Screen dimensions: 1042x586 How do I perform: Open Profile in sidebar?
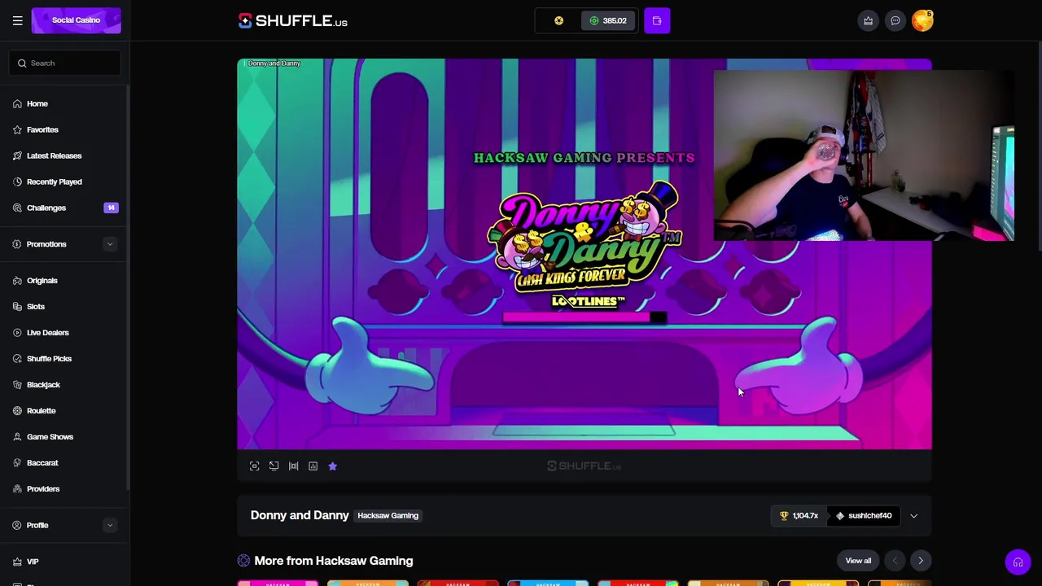(37, 525)
